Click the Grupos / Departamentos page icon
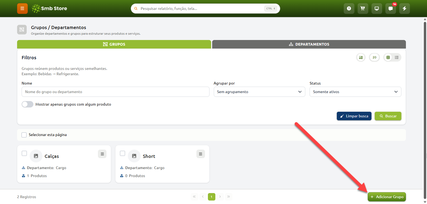 [x=22, y=30]
